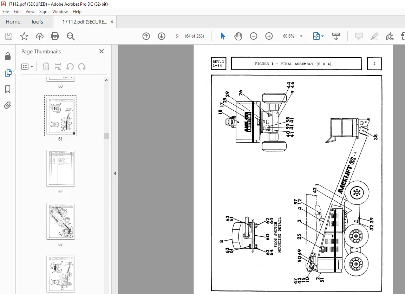
Task: Rotate page clockwise
Action: click(x=82, y=67)
